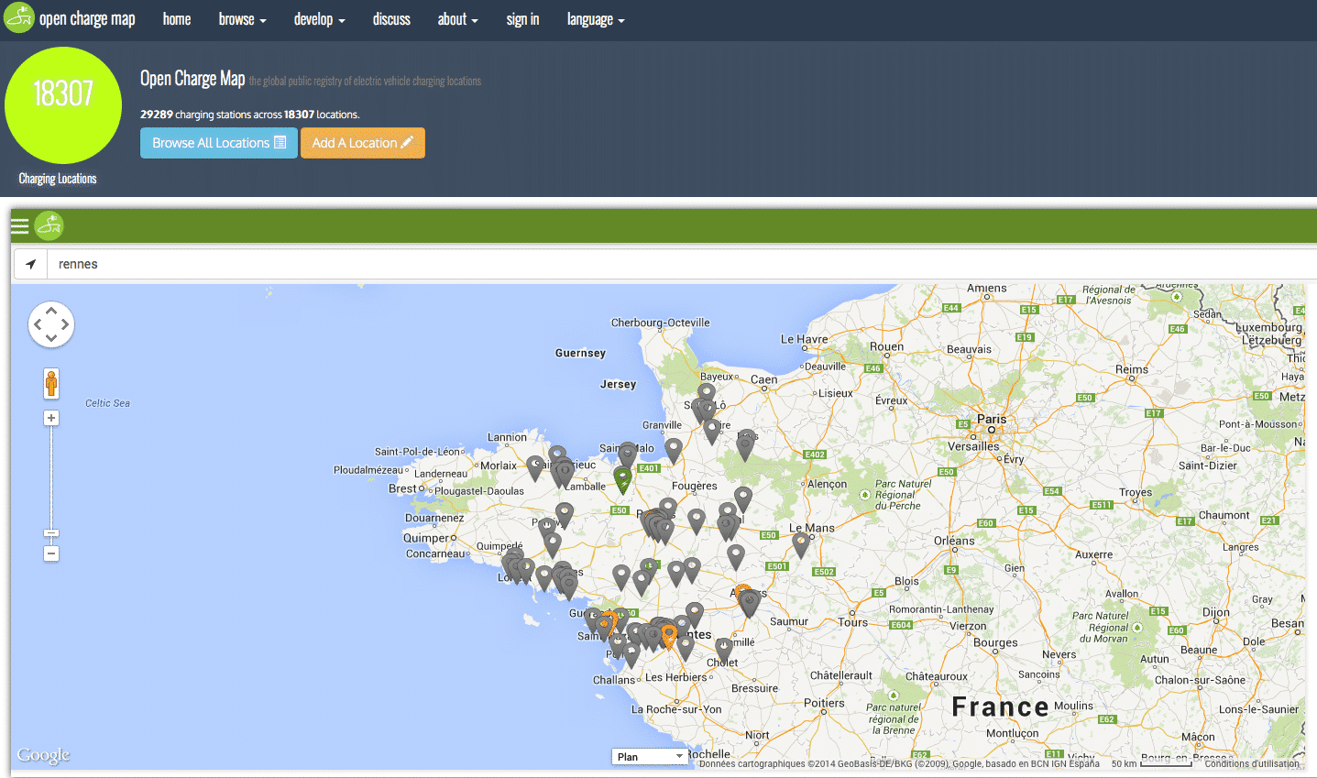The image size is (1317, 778).
Task: Click the gray marker at Cholet
Action: coord(724,650)
